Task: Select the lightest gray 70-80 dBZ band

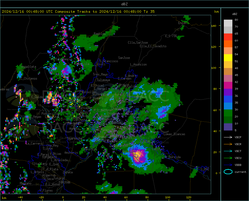Action: 228,23
